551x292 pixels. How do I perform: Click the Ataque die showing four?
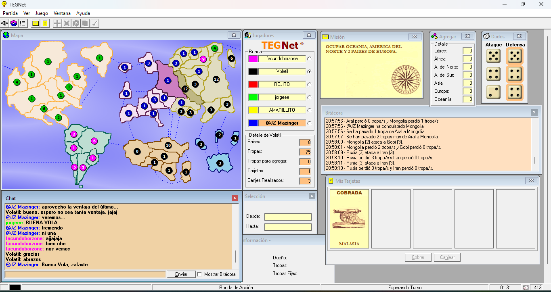(493, 74)
